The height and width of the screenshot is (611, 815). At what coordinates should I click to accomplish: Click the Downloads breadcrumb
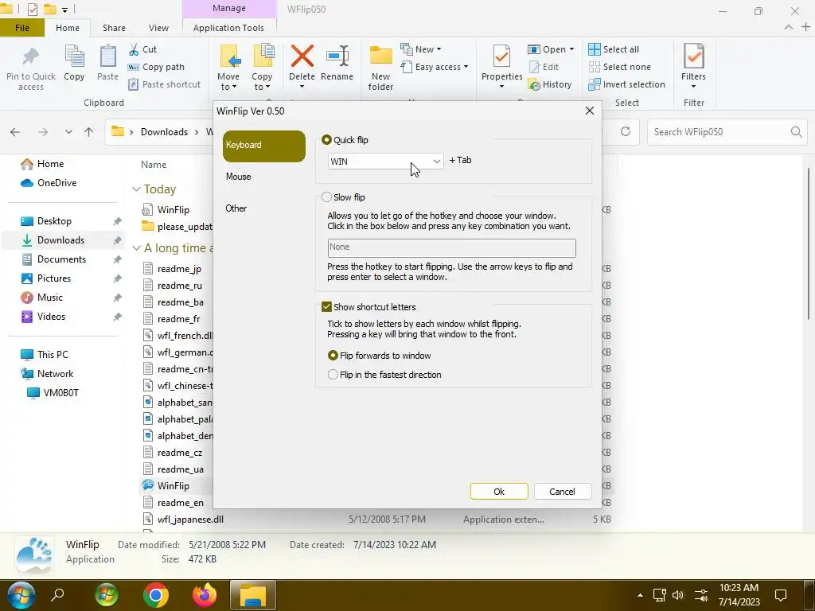[x=164, y=132]
